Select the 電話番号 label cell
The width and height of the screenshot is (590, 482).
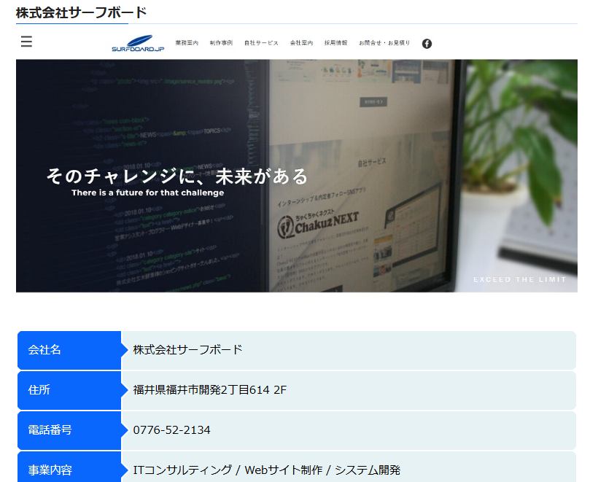pos(69,430)
